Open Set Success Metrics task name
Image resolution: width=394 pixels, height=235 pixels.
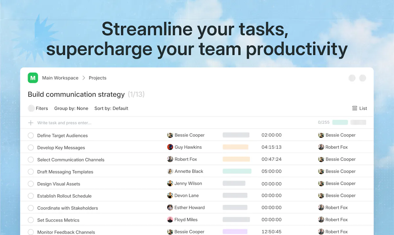[x=58, y=220]
